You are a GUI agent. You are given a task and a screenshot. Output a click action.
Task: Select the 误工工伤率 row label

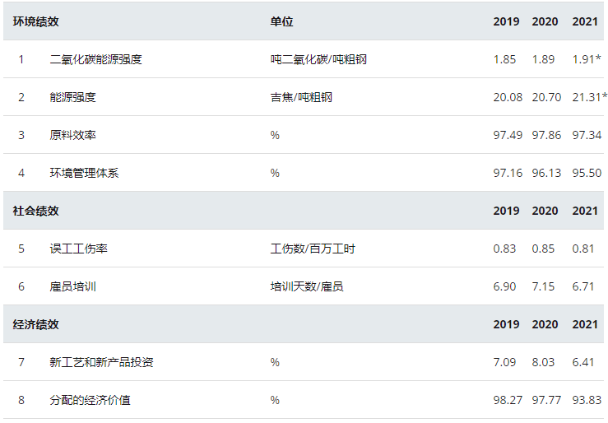pyautogui.click(x=78, y=249)
